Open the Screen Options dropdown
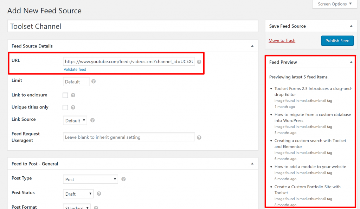This screenshot has height=209, width=360. click(x=335, y=4)
